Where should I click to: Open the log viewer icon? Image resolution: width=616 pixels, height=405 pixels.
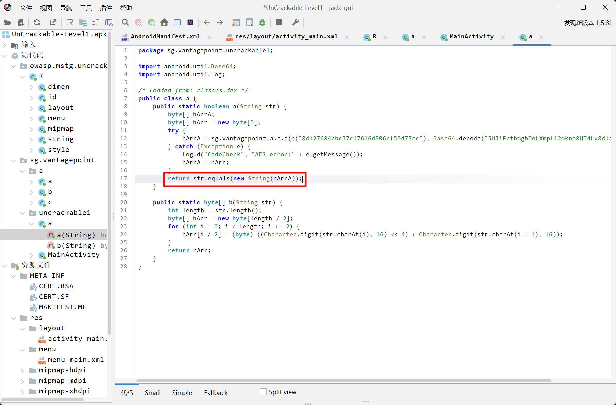point(279,23)
